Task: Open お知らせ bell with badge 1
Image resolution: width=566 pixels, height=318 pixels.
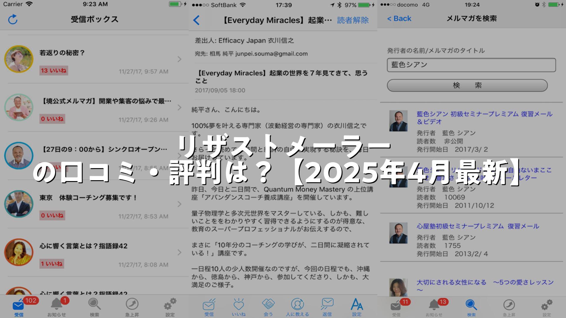Action: (x=57, y=307)
